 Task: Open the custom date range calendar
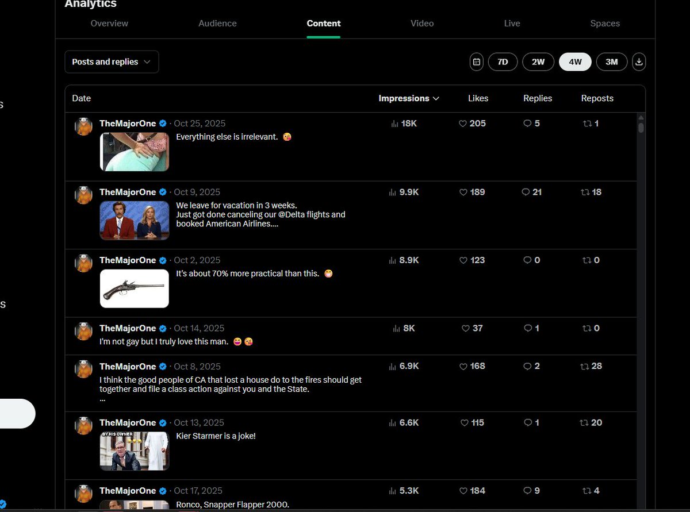pos(476,61)
